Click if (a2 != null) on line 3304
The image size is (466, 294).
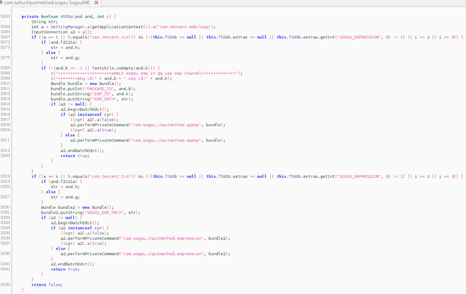click(x=71, y=104)
